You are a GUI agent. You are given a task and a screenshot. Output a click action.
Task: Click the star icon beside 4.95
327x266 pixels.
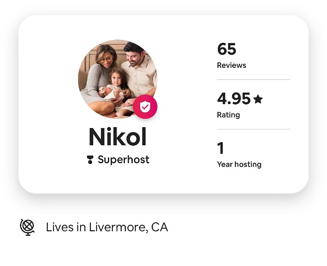(258, 99)
